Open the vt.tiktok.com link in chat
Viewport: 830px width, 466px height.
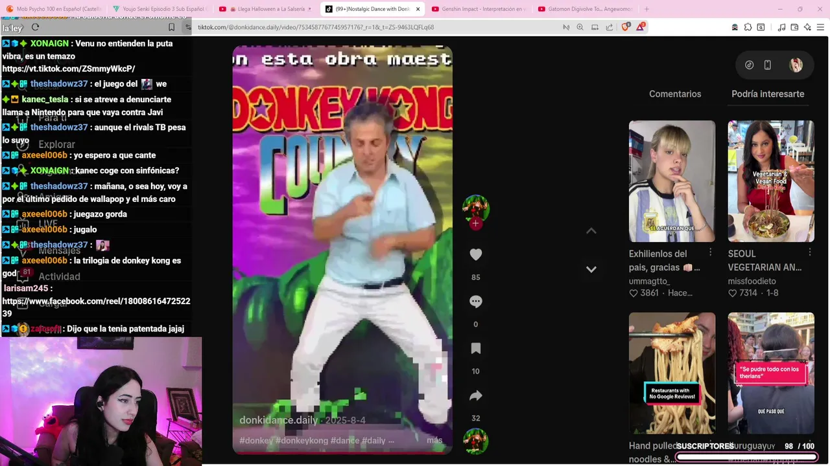[69, 69]
